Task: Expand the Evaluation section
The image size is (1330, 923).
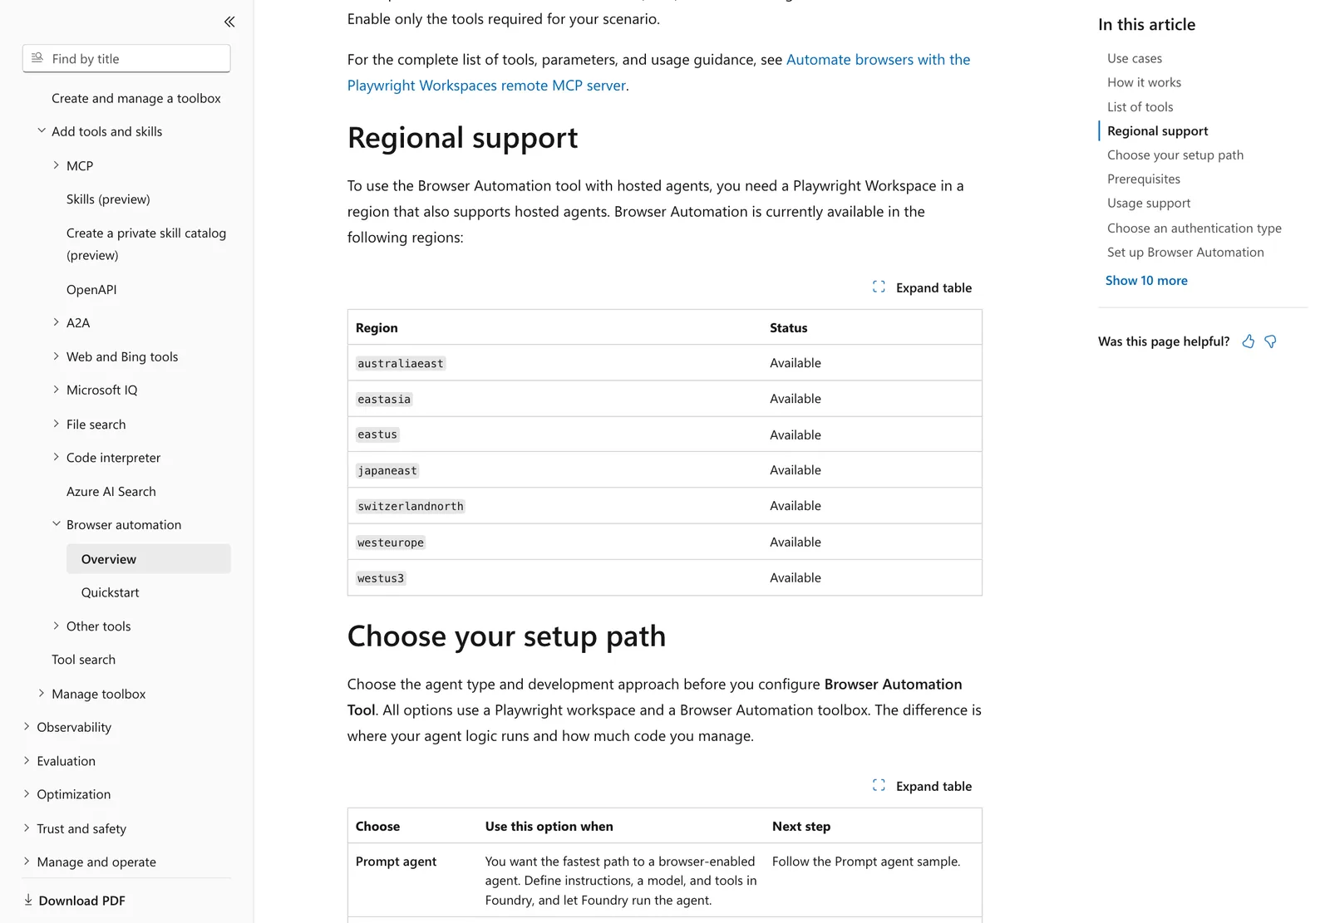Action: tap(27, 760)
